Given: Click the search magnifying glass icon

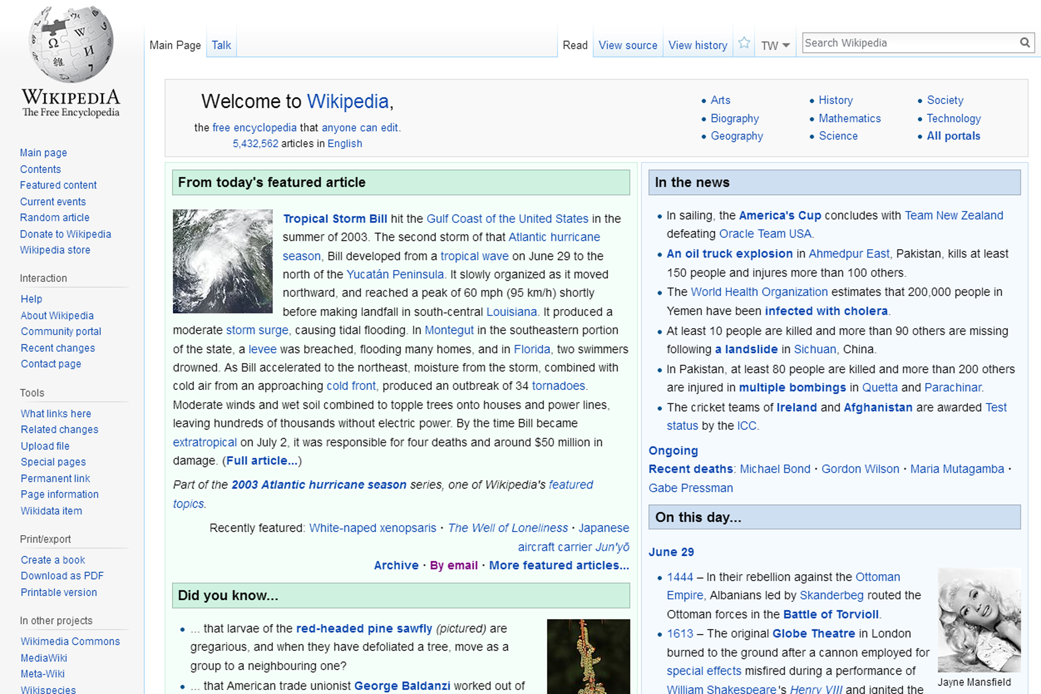Looking at the screenshot, I should (x=1025, y=43).
